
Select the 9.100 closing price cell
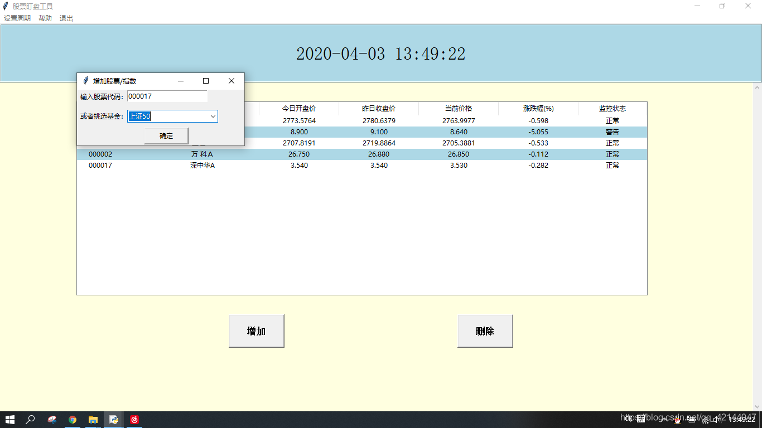[x=379, y=132]
